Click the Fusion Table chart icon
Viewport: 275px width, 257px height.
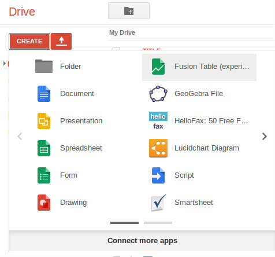158,67
